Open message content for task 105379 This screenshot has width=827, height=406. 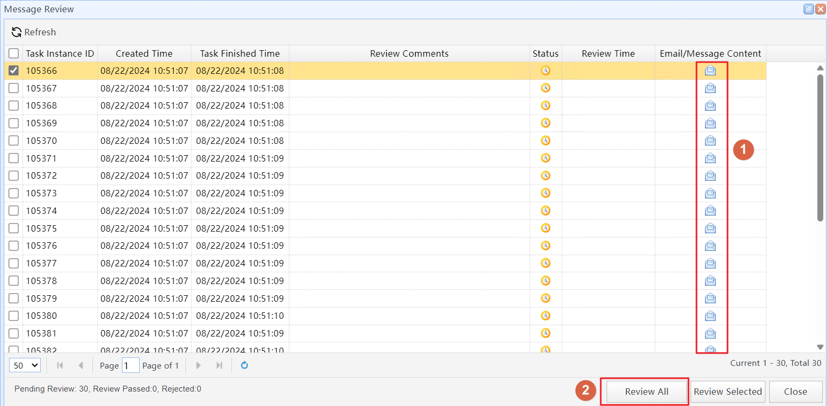click(710, 298)
